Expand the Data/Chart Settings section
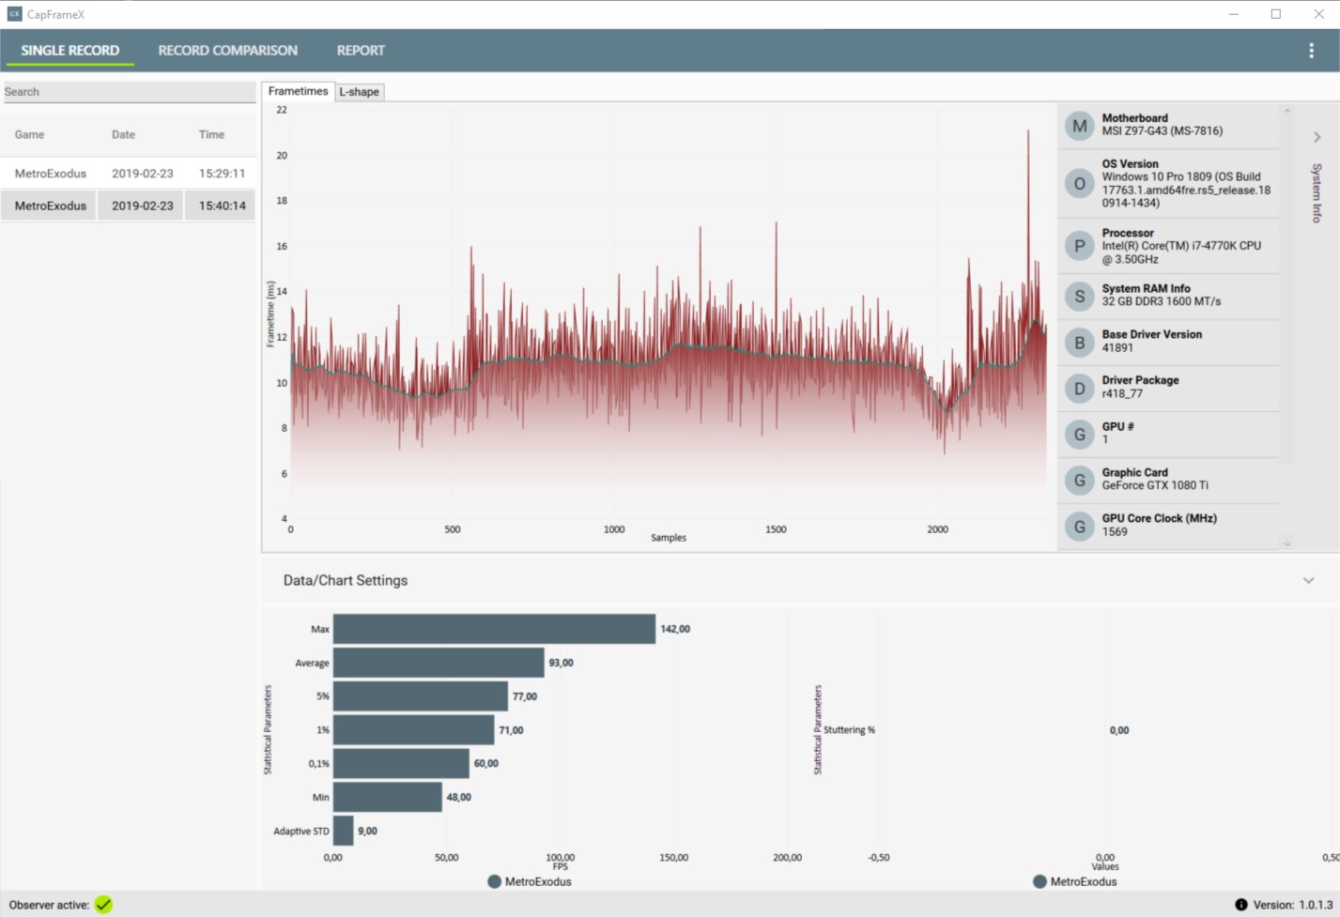This screenshot has height=917, width=1340. tap(1308, 580)
